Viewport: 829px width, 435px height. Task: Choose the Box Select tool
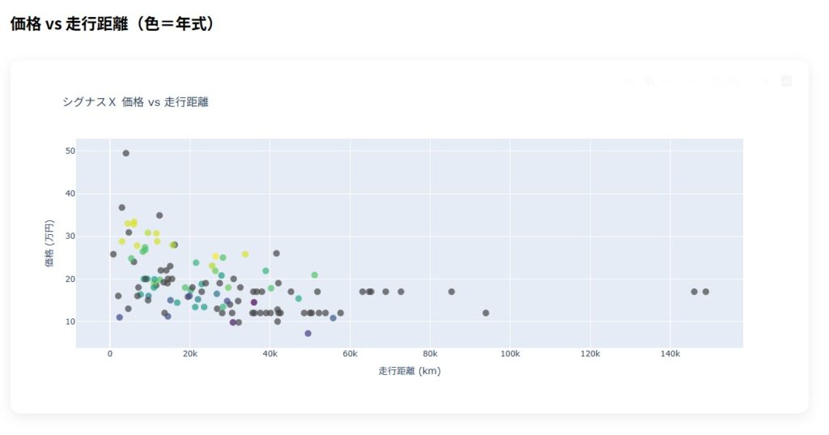pyautogui.click(x=680, y=81)
